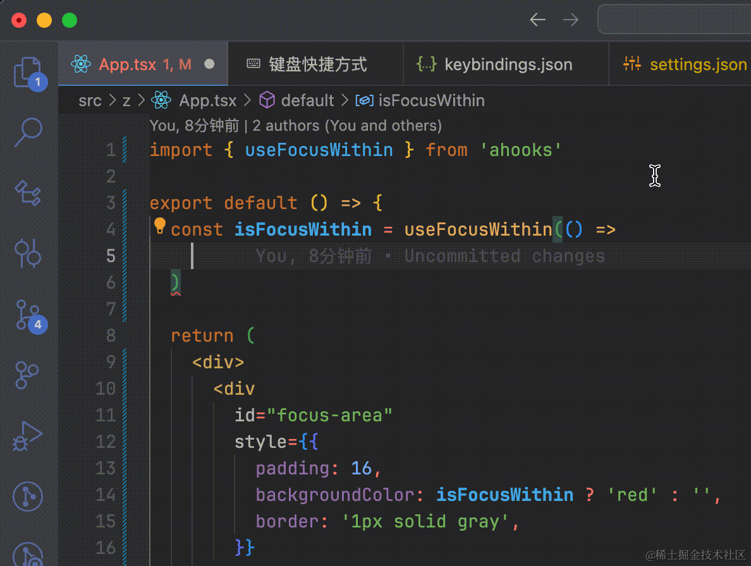751x566 pixels.
Task: Open the Git graph branches icon
Action: [x=27, y=375]
